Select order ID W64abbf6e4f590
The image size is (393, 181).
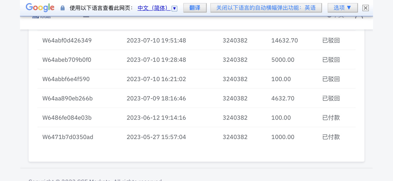click(66, 79)
